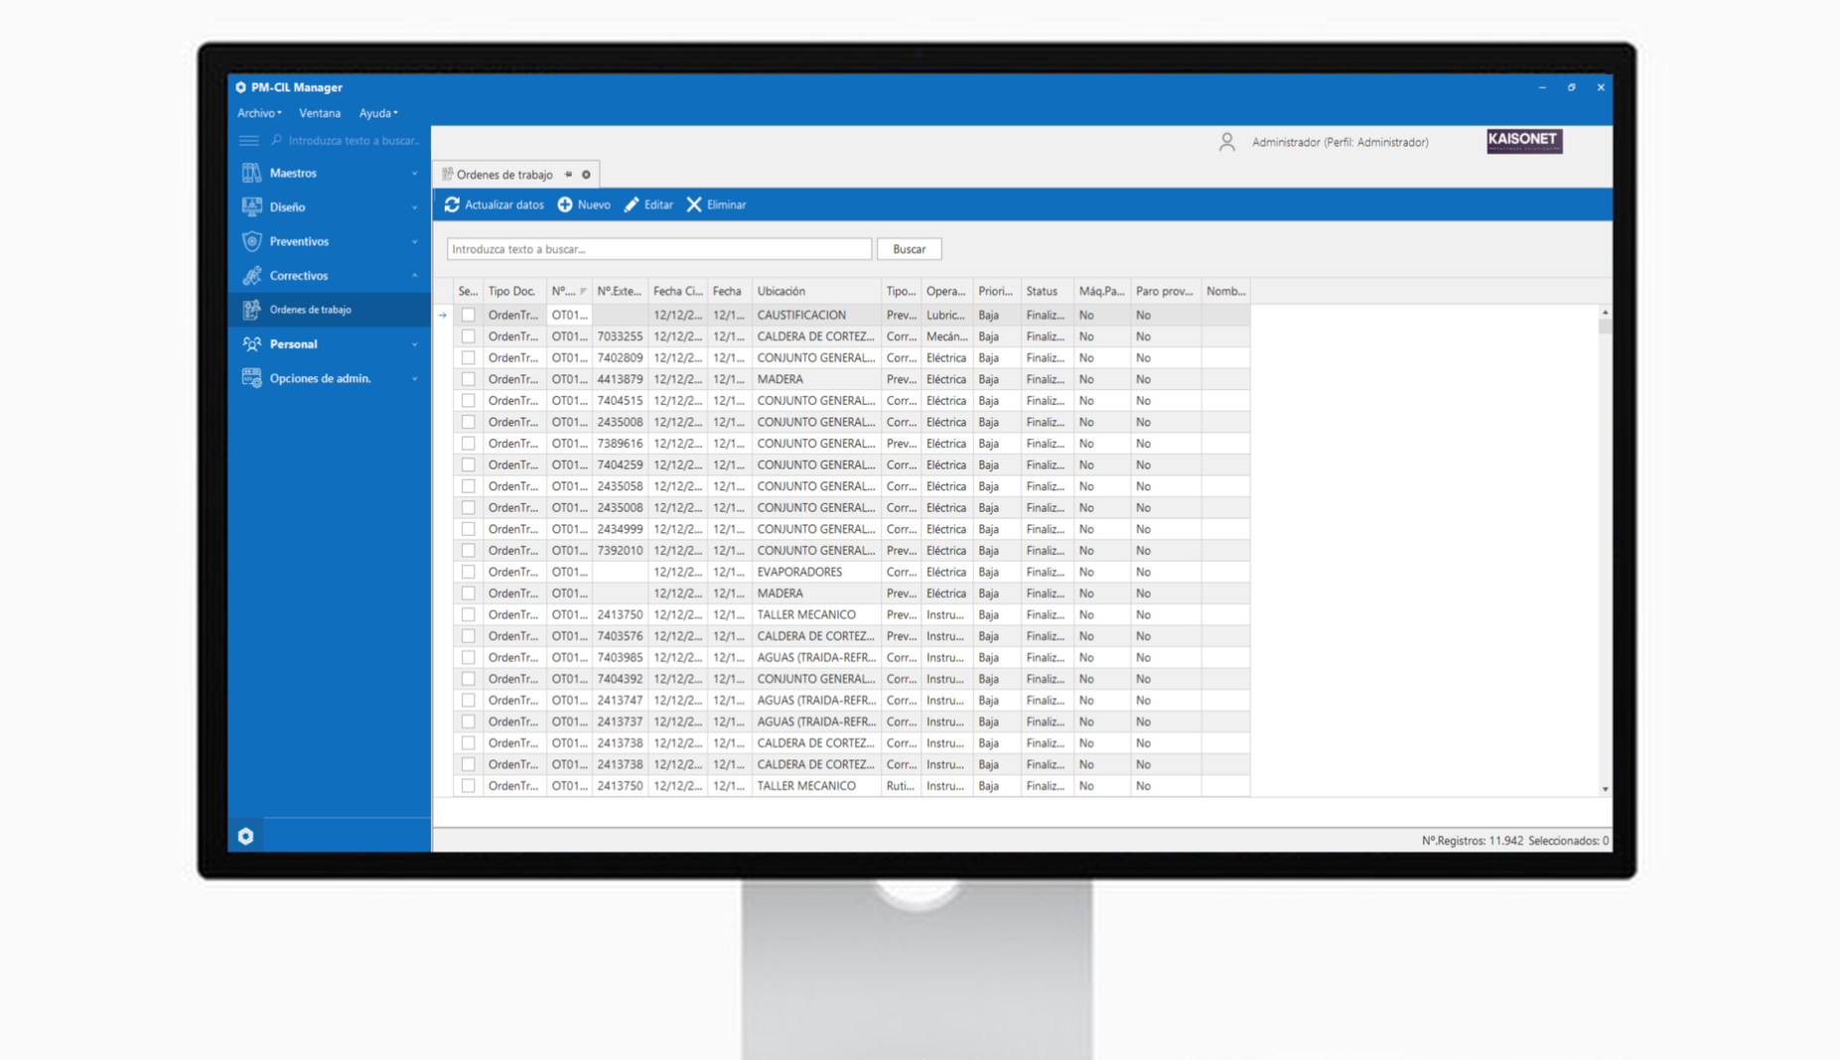Select the EVAPORADORES row checkbox
The height and width of the screenshot is (1060, 1840).
[x=468, y=573]
